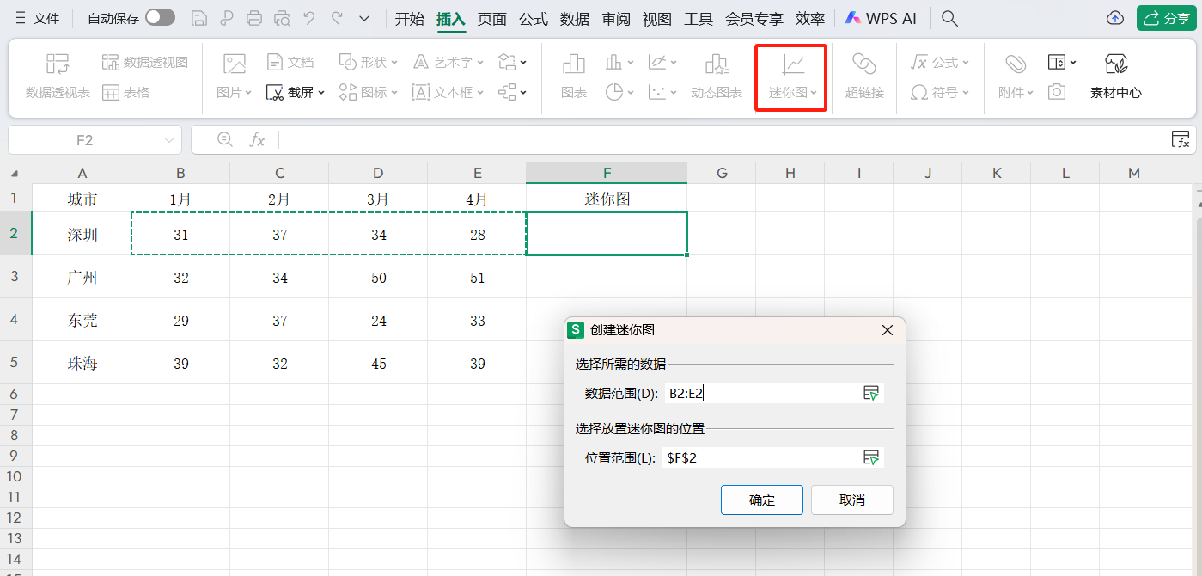The image size is (1202, 576).
Task: Open the 素材中心 material center
Action: tap(1116, 76)
